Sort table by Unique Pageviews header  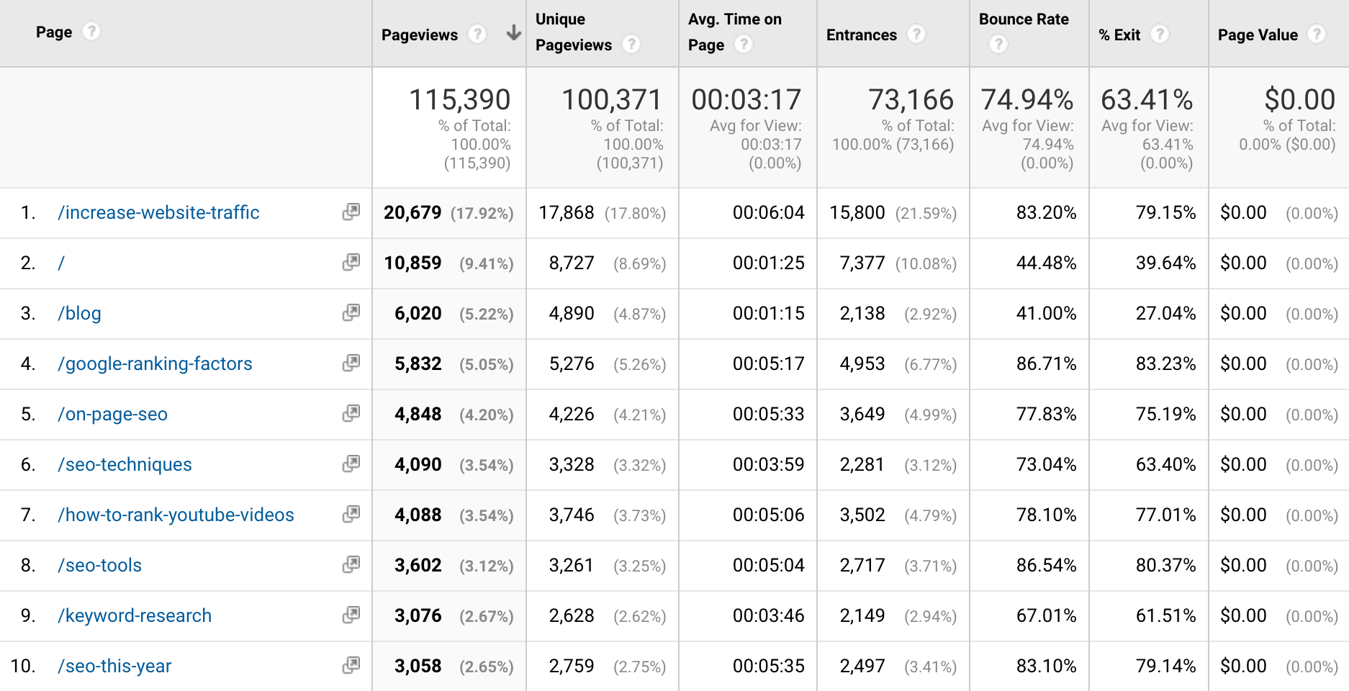click(573, 32)
